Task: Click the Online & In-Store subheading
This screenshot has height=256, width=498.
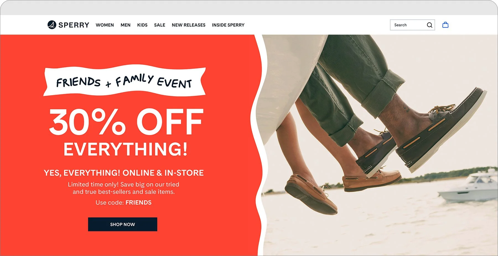Action: pos(124,173)
